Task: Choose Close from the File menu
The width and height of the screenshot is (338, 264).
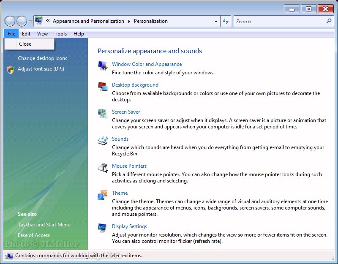Action: 30,44
